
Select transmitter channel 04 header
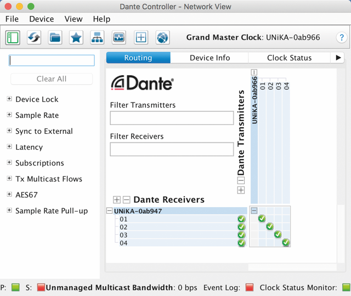(x=286, y=86)
